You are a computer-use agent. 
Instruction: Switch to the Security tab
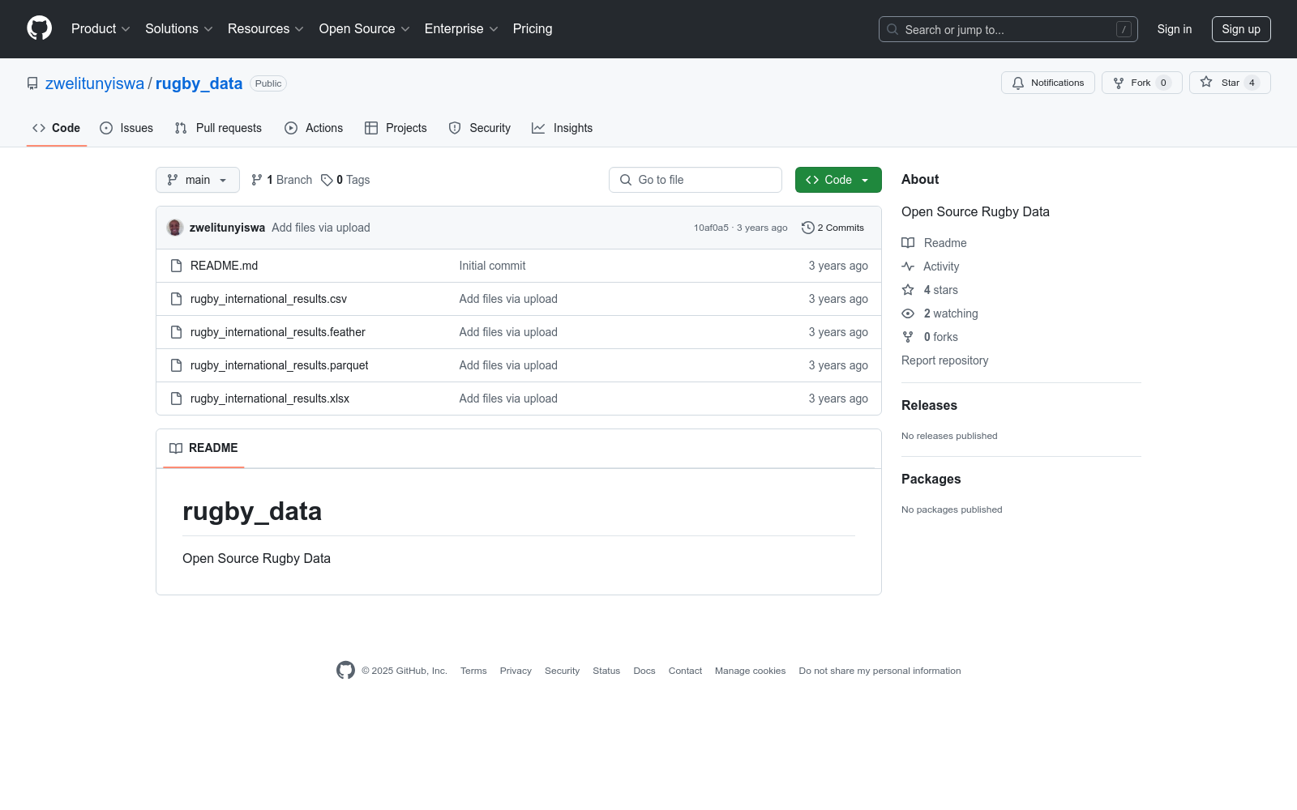point(480,128)
